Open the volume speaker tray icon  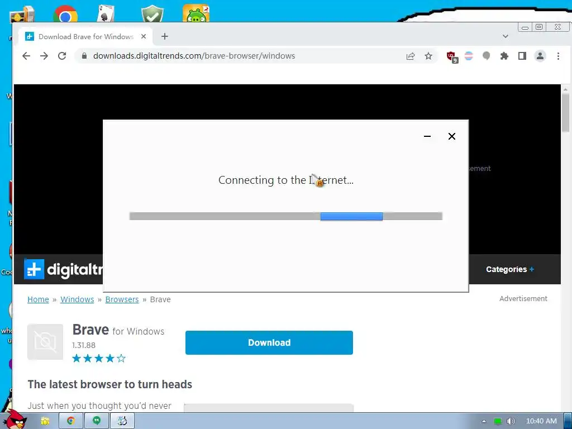511,421
